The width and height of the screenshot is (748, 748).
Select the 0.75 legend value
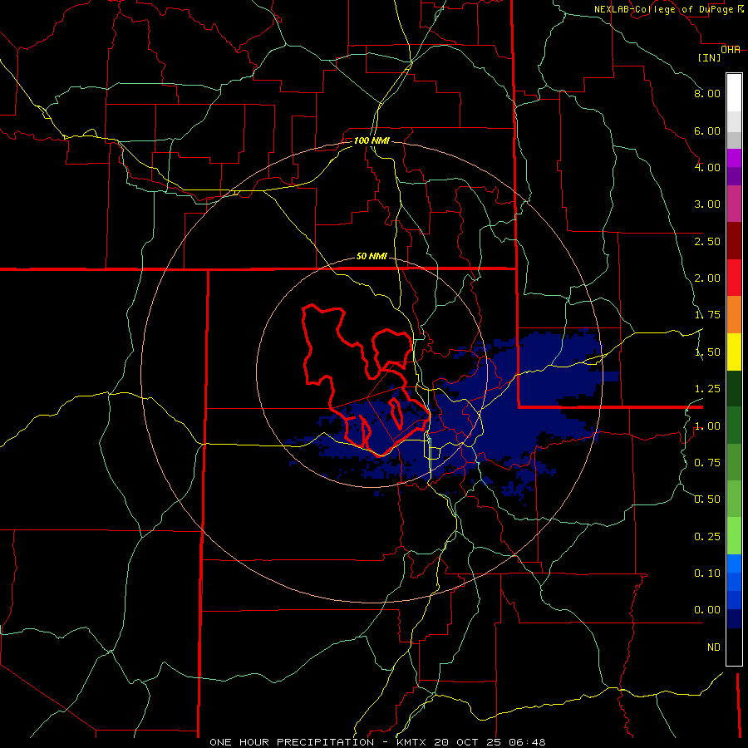click(707, 463)
